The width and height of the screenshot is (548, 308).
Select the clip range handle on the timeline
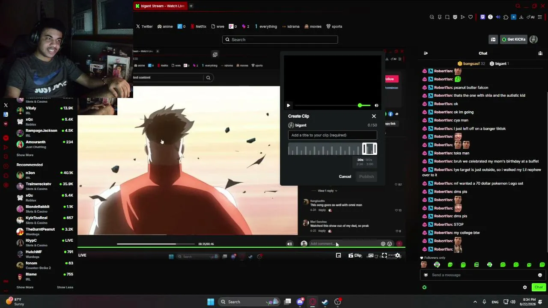(x=369, y=148)
